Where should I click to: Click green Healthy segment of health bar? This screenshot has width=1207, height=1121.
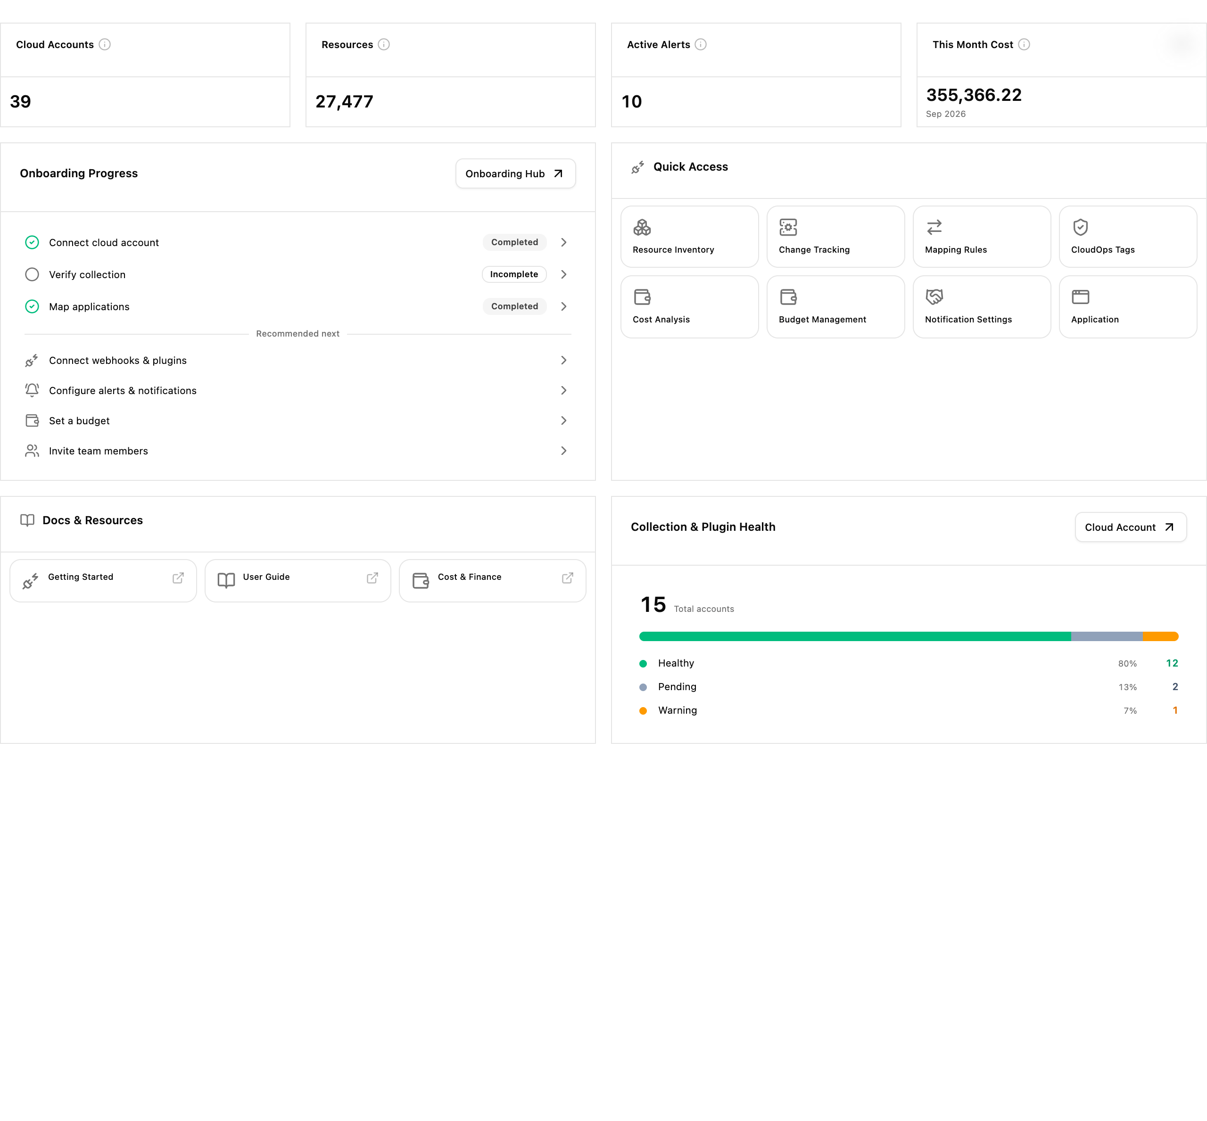855,636
